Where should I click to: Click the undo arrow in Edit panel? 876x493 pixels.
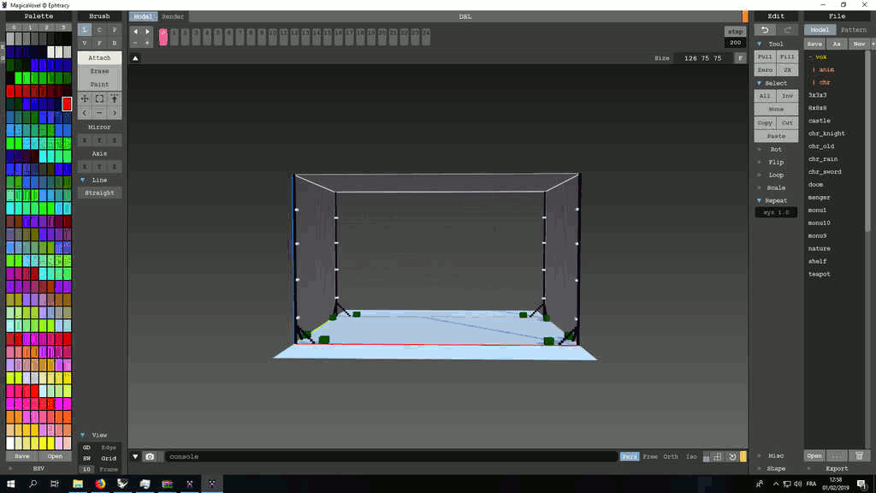tap(765, 30)
